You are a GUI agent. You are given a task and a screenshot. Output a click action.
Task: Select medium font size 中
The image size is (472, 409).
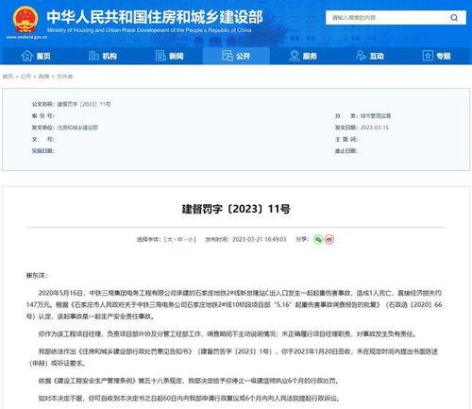point(180,239)
